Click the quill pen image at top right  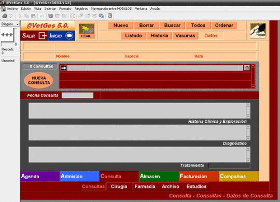click(x=258, y=31)
